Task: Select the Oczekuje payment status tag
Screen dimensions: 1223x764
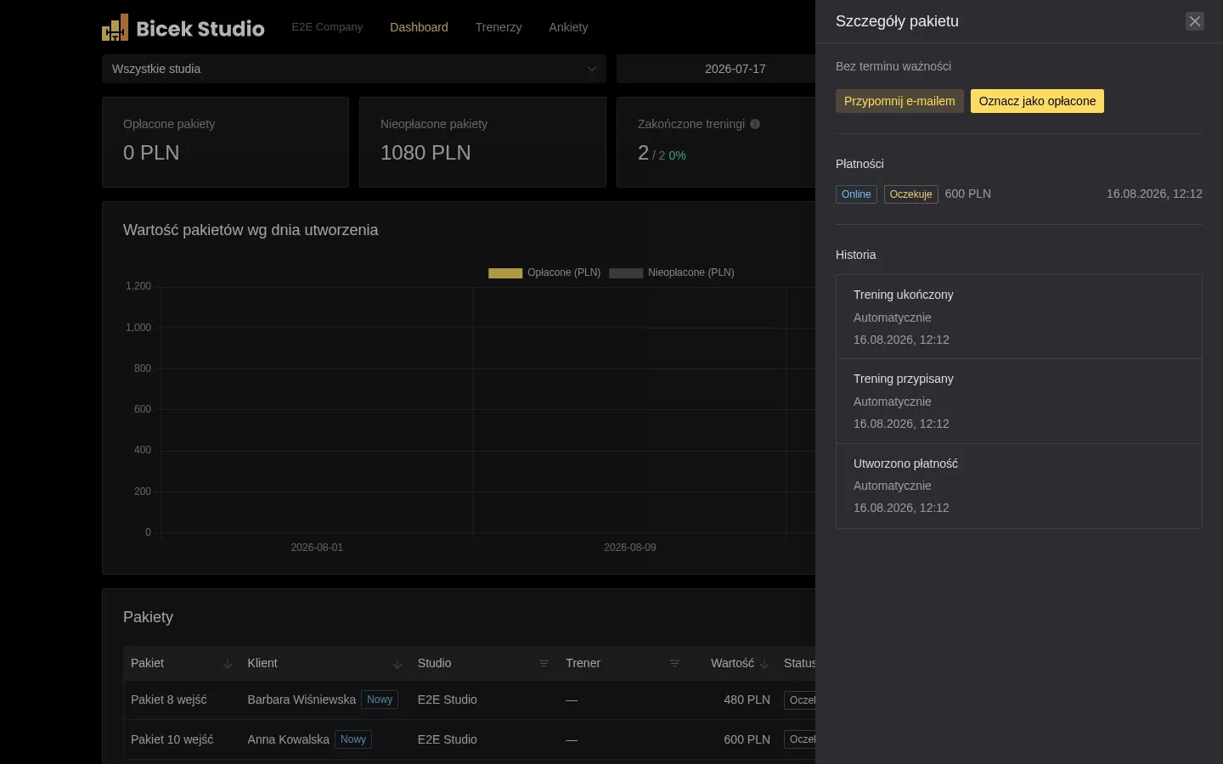Action: (911, 194)
